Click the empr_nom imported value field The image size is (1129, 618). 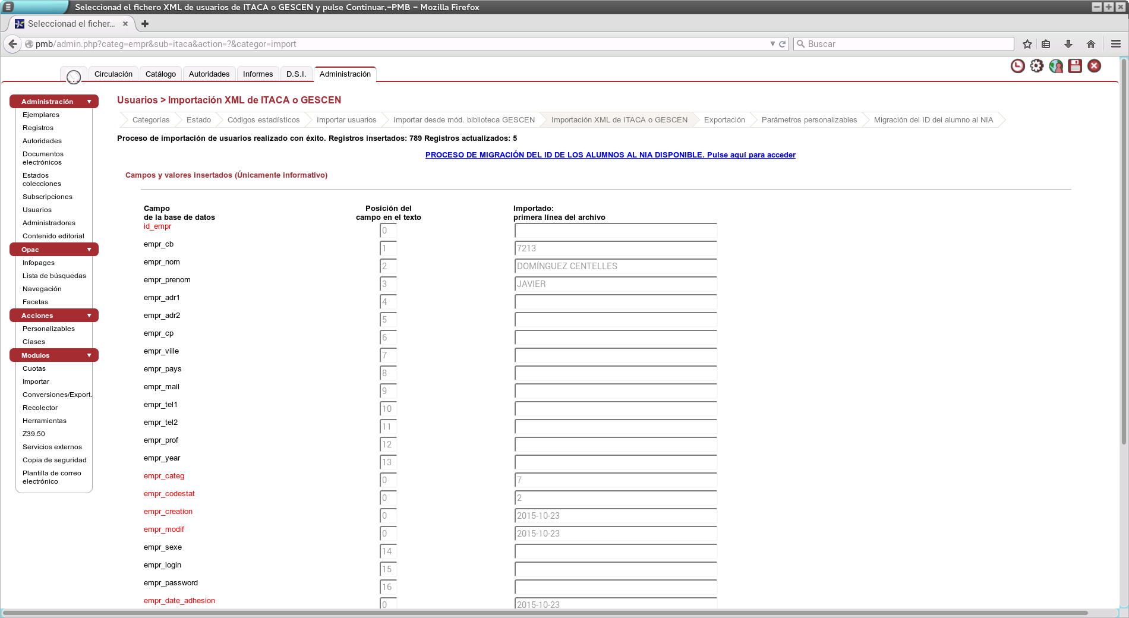coord(615,266)
